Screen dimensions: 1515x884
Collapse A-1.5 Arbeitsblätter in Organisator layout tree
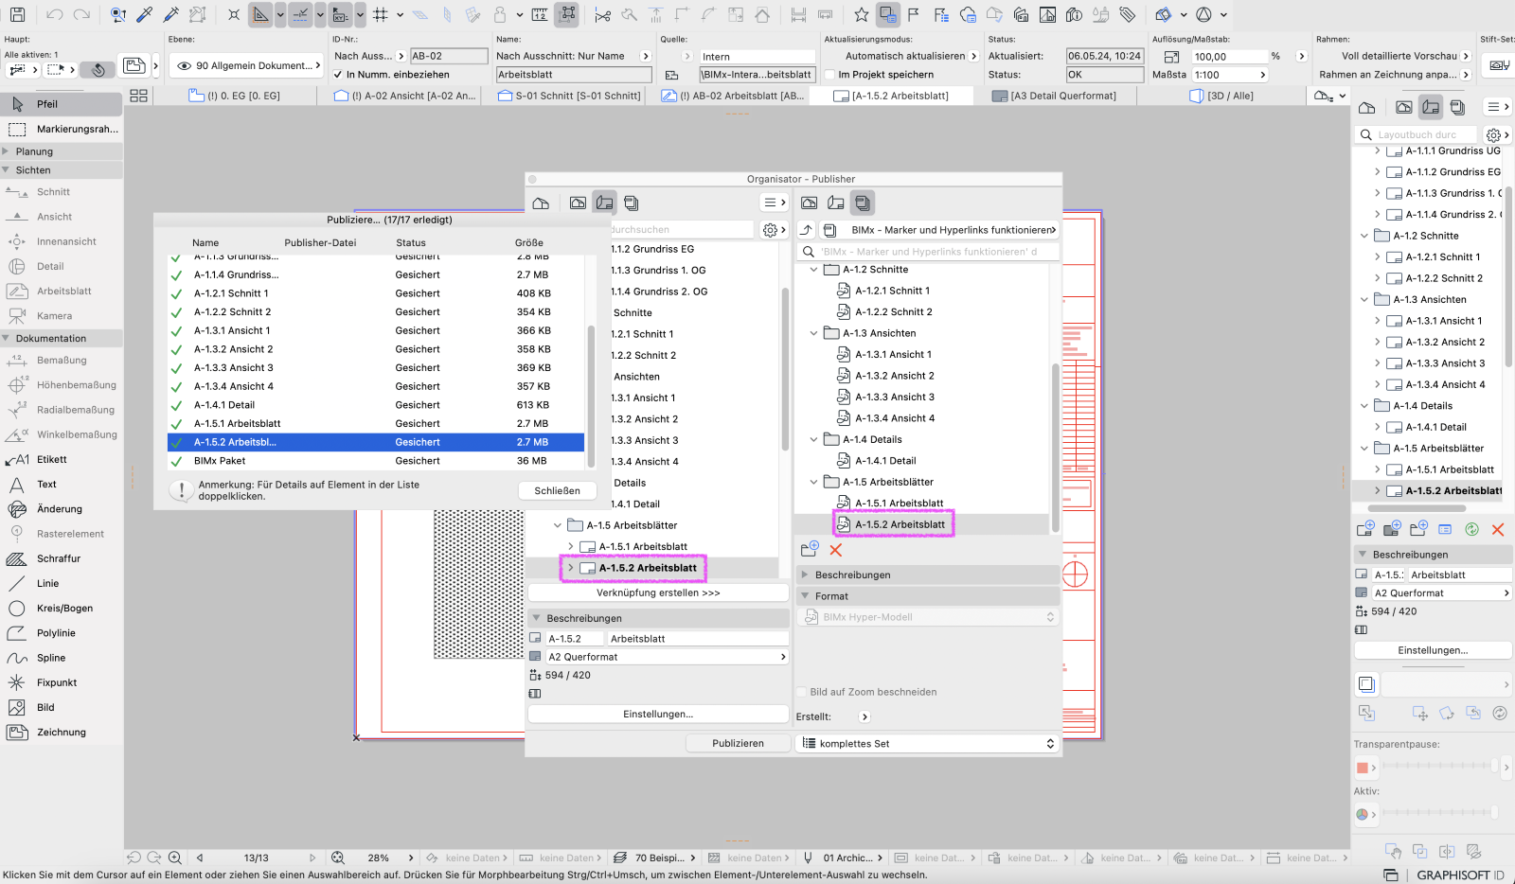(x=558, y=525)
